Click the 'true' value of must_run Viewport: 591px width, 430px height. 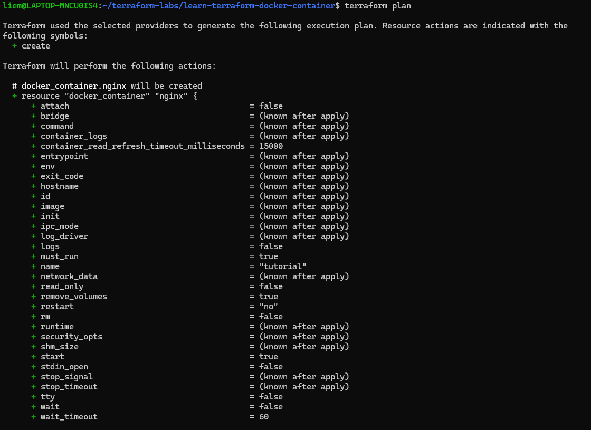(269, 256)
